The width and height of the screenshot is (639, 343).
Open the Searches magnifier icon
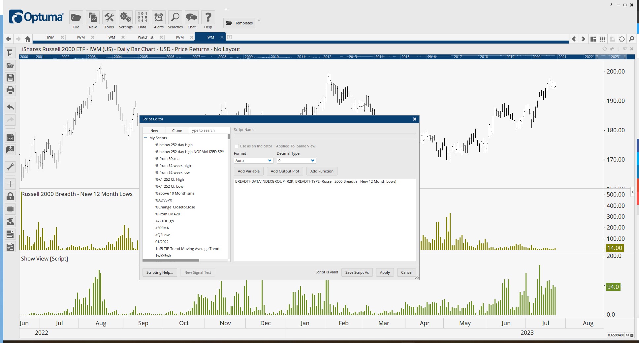click(x=175, y=17)
